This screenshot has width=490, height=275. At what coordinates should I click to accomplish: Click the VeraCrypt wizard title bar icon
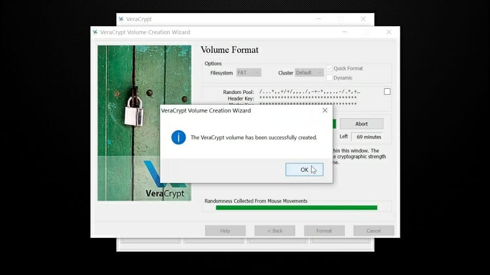(x=95, y=32)
